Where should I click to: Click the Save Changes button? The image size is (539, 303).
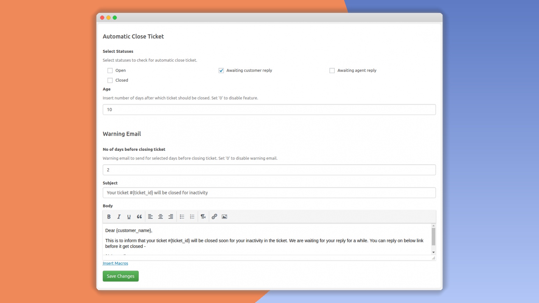point(121,276)
